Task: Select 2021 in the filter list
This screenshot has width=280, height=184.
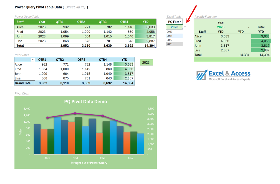Action: tap(174, 36)
